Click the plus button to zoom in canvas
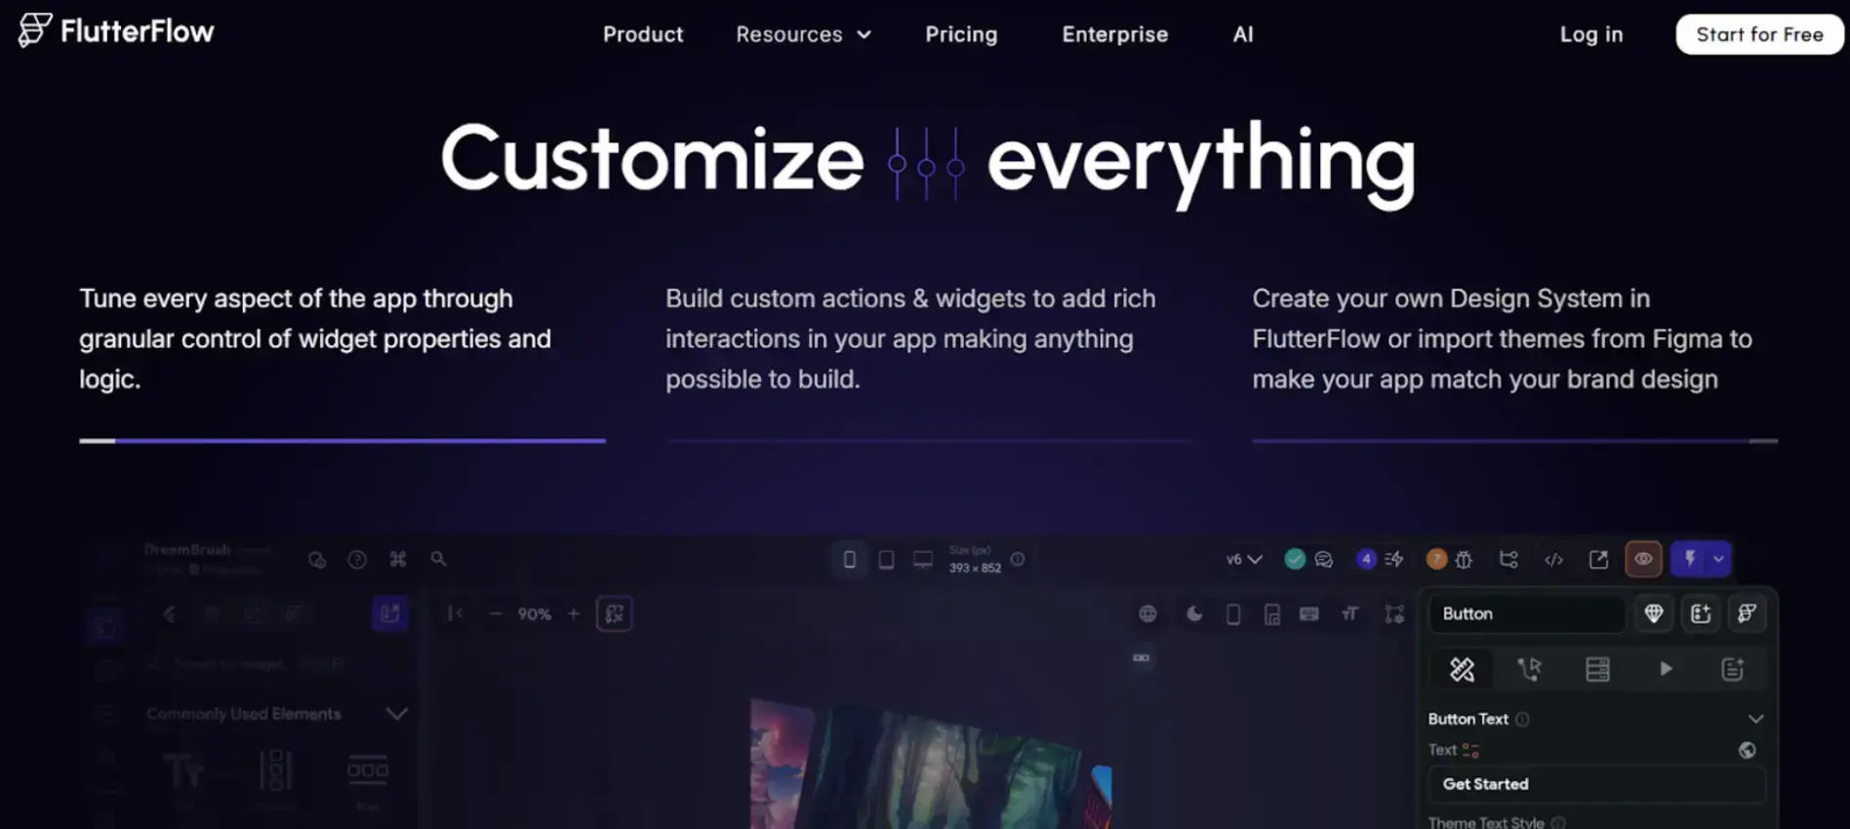Image resolution: width=1850 pixels, height=829 pixels. pyautogui.click(x=574, y=614)
